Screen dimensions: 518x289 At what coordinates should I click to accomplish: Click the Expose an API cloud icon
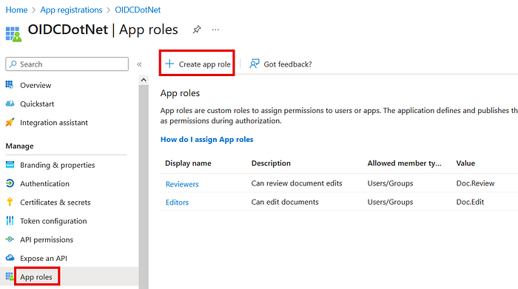point(10,258)
